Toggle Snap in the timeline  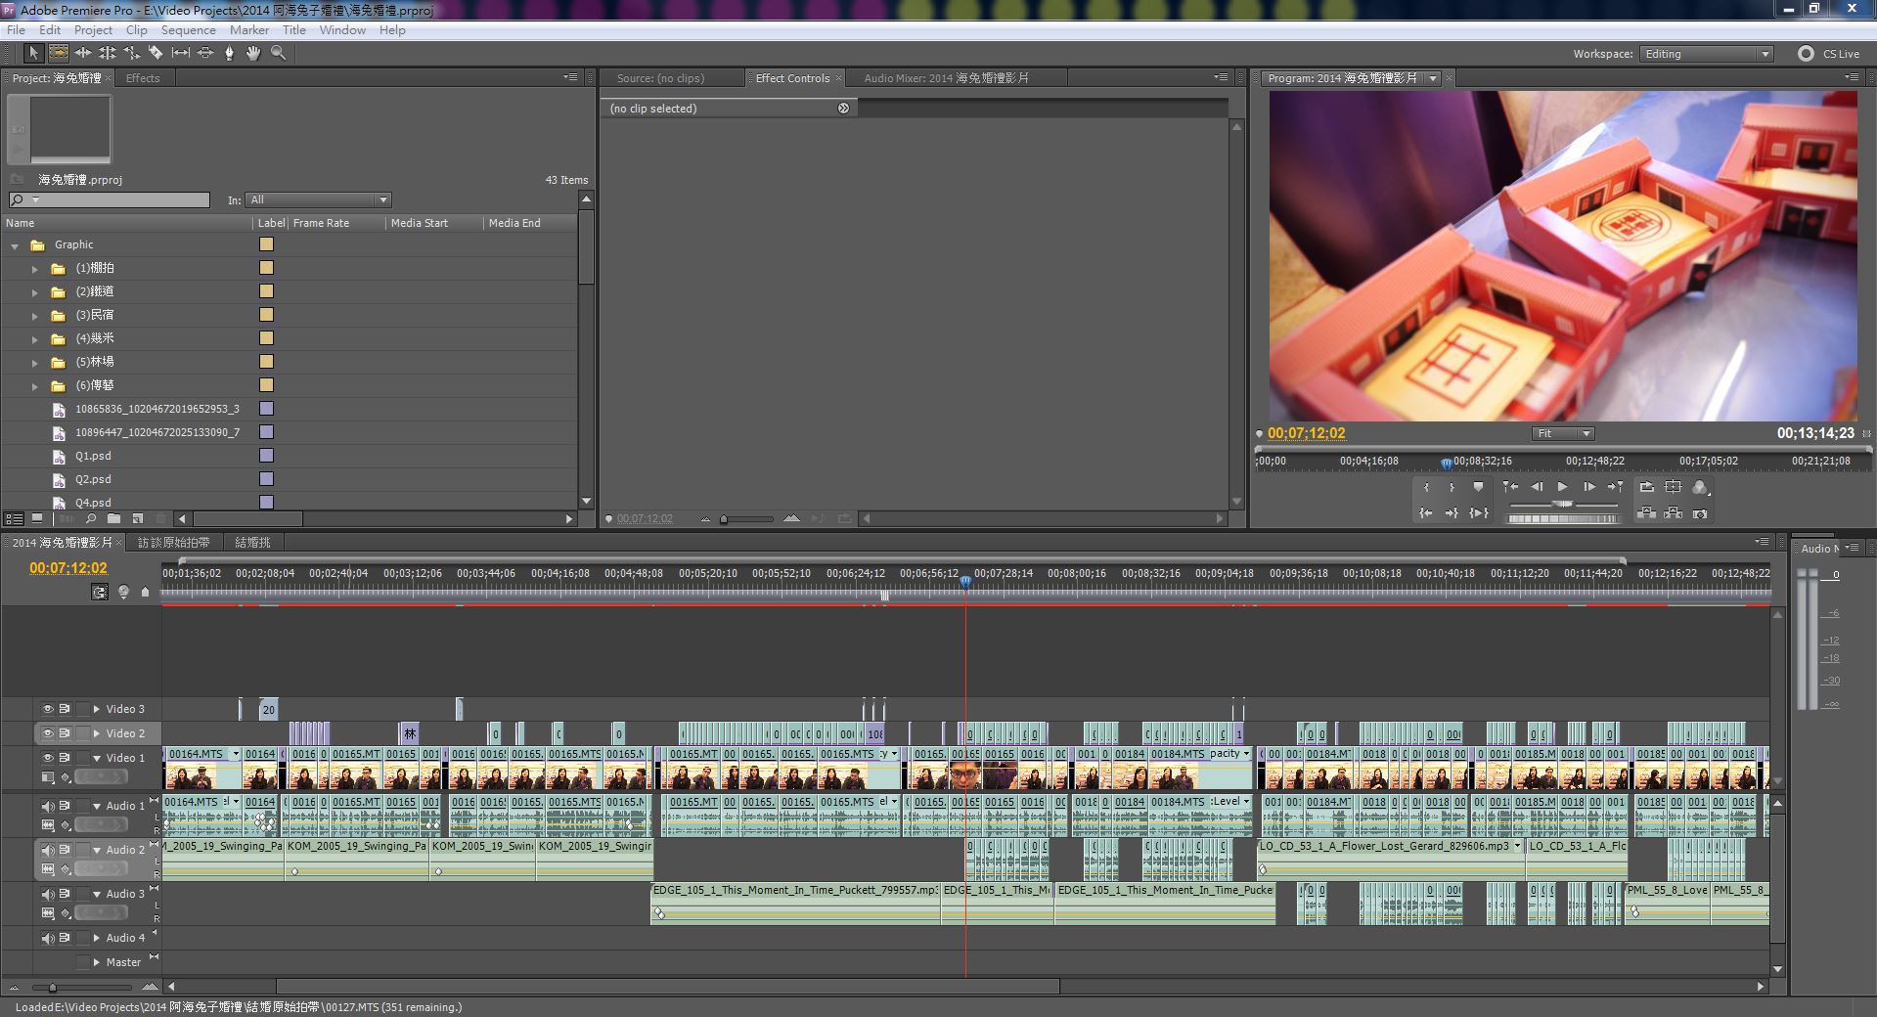pyautogui.click(x=100, y=592)
